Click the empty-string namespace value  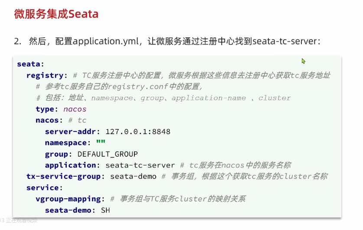101,143
